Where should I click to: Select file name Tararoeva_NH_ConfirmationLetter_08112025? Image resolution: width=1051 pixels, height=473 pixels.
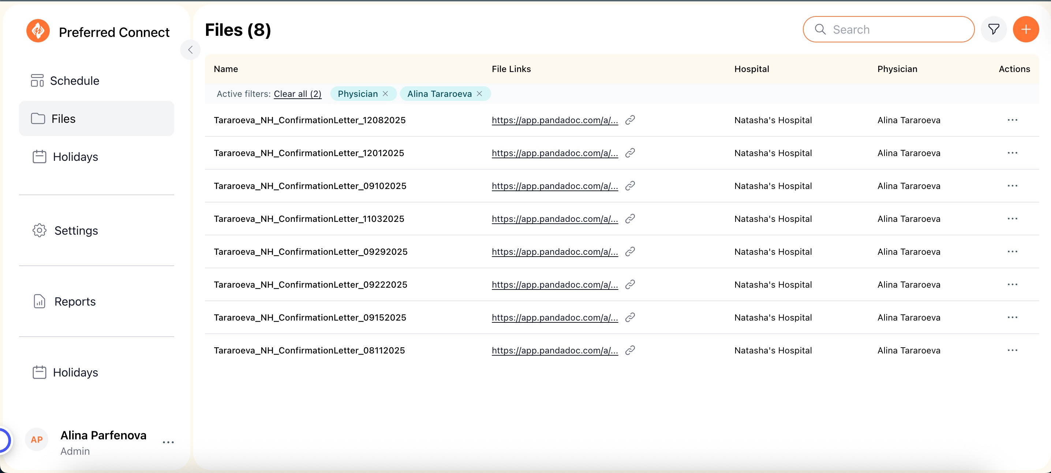point(309,351)
